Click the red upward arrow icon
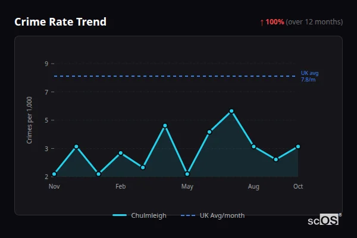The height and width of the screenshot is (238, 357). 262,23
